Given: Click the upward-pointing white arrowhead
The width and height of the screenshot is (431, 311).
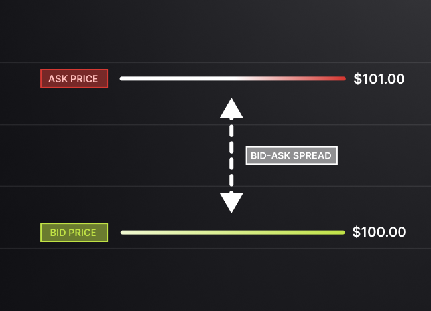Looking at the screenshot, I should [x=231, y=108].
